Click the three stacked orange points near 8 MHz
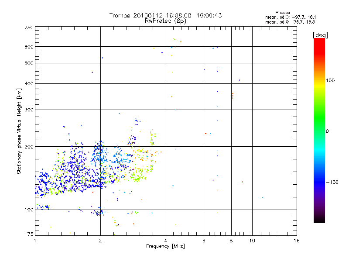 pos(233,96)
